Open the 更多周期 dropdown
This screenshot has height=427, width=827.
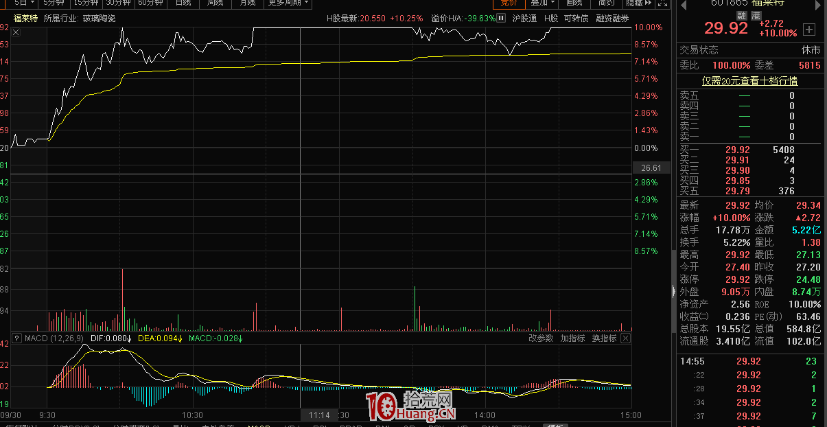(288, 3)
